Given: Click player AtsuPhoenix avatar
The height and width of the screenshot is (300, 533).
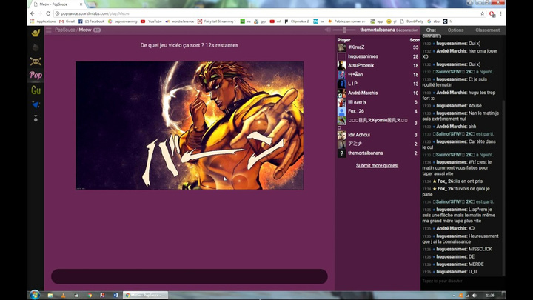Looking at the screenshot, I should click(x=341, y=66).
